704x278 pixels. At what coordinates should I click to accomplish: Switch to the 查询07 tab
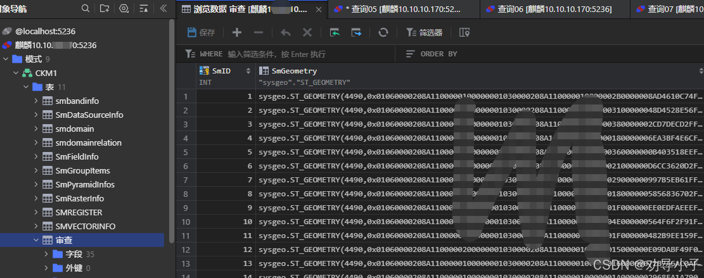pyautogui.click(x=667, y=9)
